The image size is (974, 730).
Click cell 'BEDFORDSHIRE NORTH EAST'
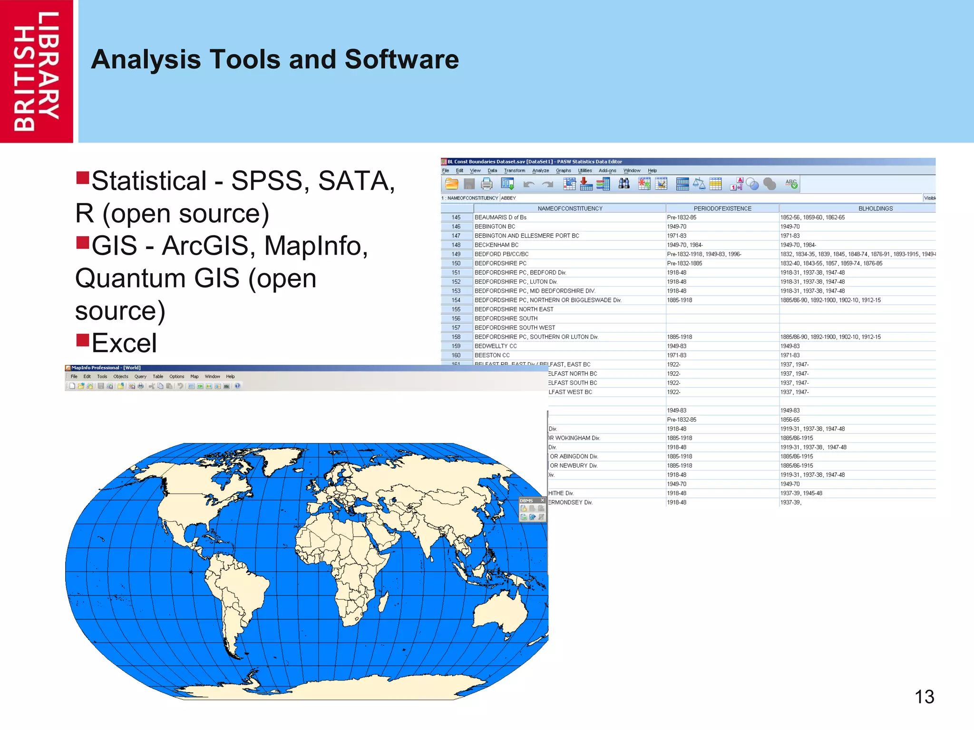[x=570, y=309]
